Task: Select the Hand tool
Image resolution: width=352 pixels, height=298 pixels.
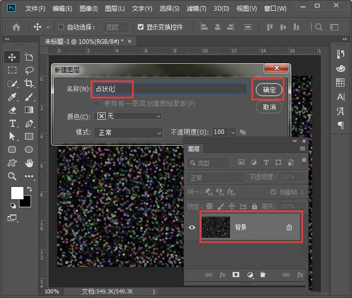Action: tap(29, 163)
